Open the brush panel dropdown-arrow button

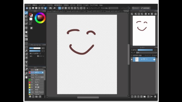coord(37,97)
